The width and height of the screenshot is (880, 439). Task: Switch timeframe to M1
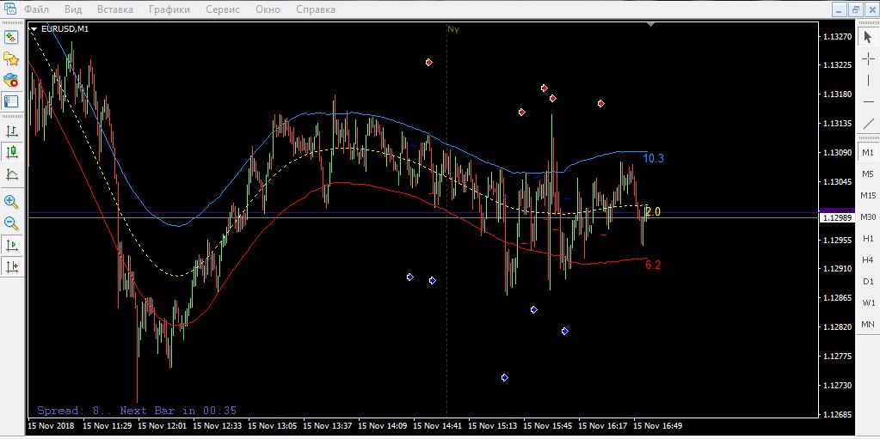[868, 153]
